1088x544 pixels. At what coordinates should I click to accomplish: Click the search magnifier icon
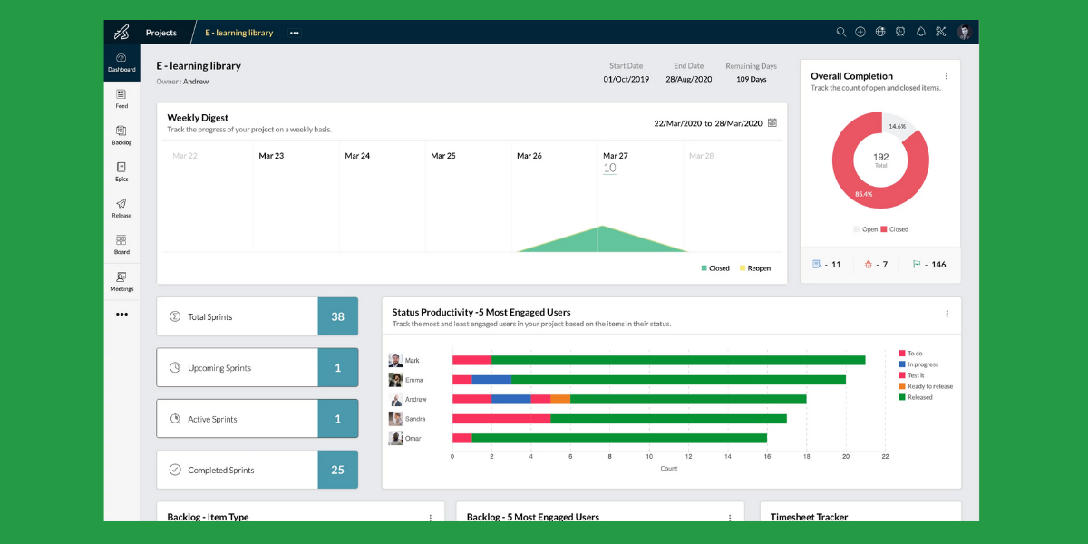click(x=841, y=33)
